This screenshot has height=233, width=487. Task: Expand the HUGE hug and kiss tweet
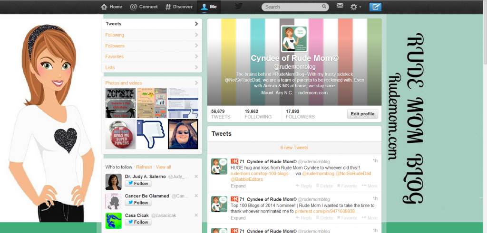click(238, 186)
